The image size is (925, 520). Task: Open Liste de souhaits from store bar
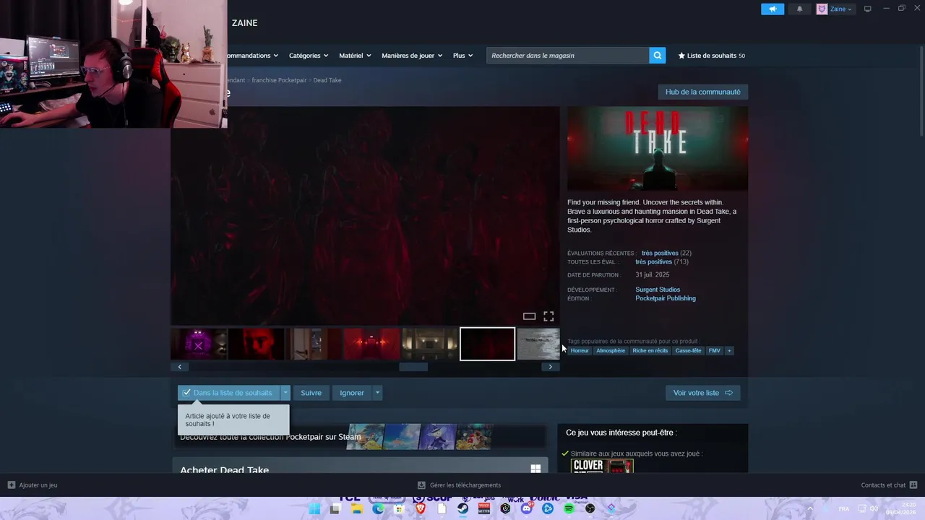(x=711, y=55)
